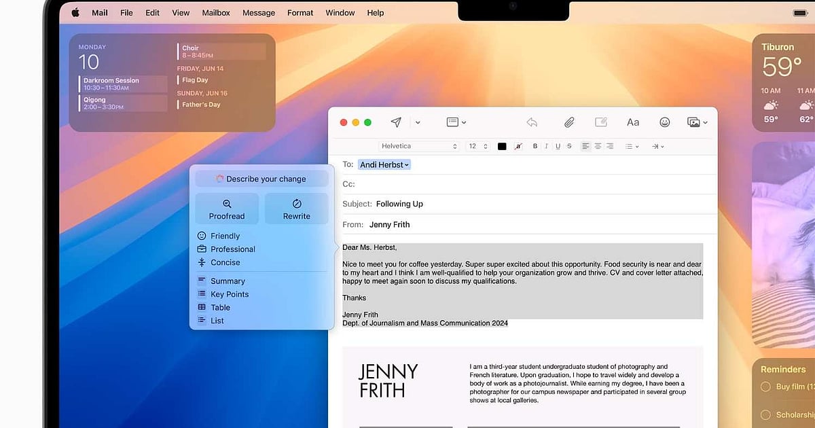This screenshot has height=428, width=815.
Task: Click the Rewrite button
Action: tap(297, 209)
